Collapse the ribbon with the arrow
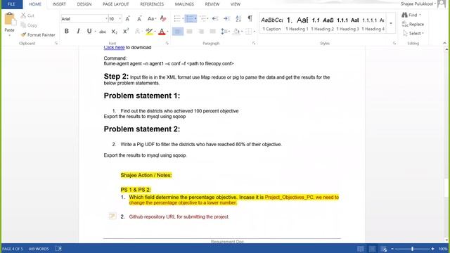Image resolution: width=450 pixels, height=253 pixels. tap(444, 43)
